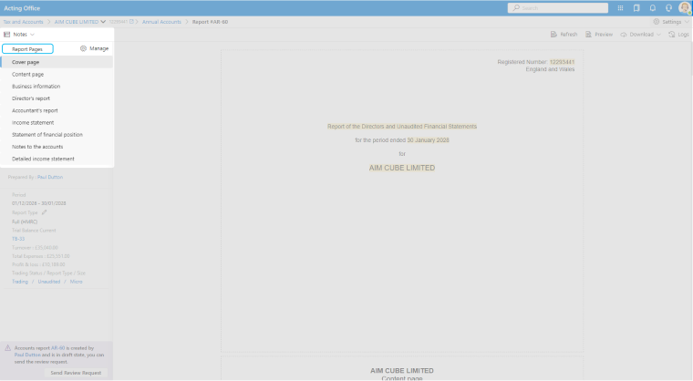This screenshot has height=381, width=693.
Task: Click Manage next to Report Pages
Action: coord(95,47)
